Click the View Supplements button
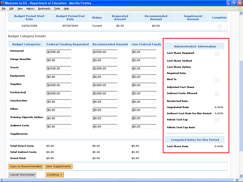The width and height of the screenshot is (243, 182). pyautogui.click(x=58, y=166)
